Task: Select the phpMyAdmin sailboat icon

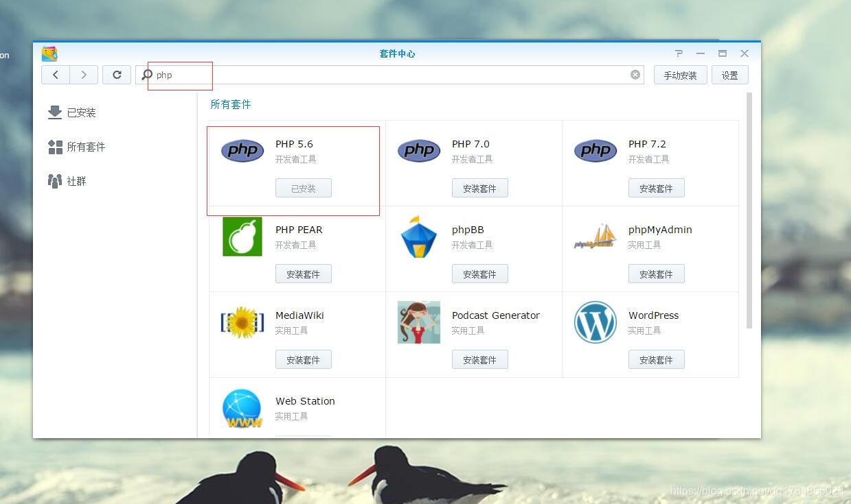Action: click(595, 237)
